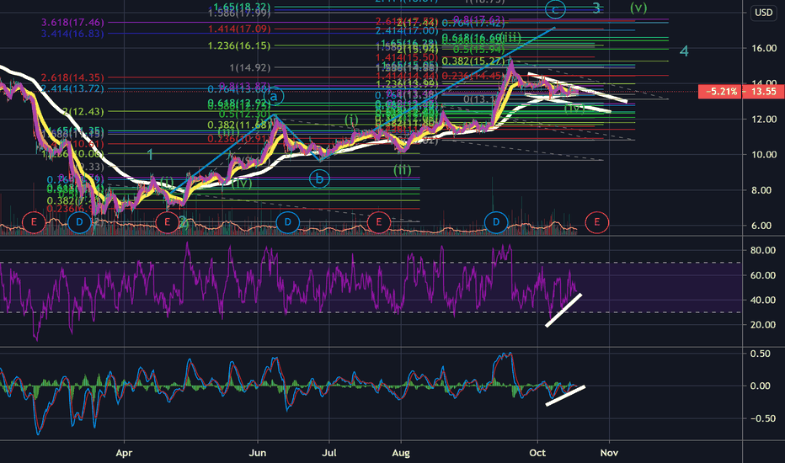Viewport: 785px width, 463px height.
Task: Select the white trendline on the MACD pane
Action: click(565, 396)
